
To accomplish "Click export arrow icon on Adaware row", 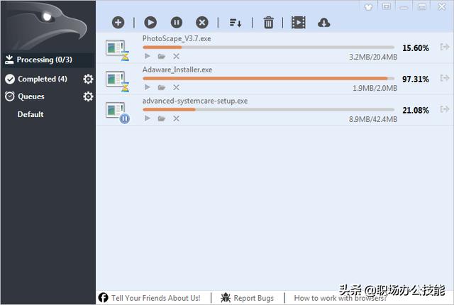I will pos(445,78).
